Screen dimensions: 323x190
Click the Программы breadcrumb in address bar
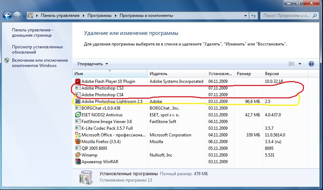[99, 16]
